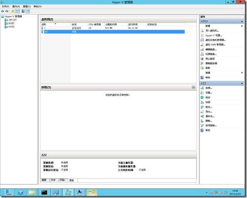Viewport: 247px width, 198px height.
Task: Open the Action (操作) menu
Action: coord(16,7)
